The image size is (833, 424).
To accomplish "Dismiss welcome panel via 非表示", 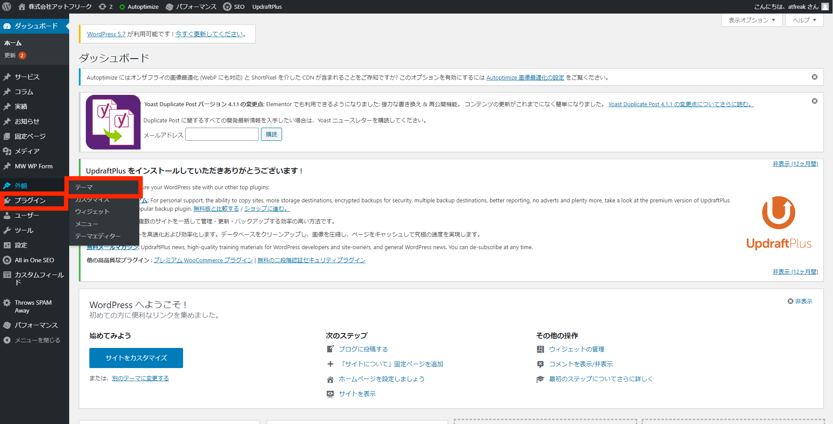I will (800, 301).
